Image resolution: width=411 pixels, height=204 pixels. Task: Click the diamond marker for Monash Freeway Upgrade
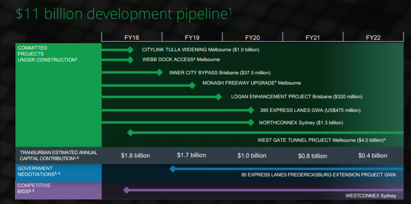(x=192, y=85)
